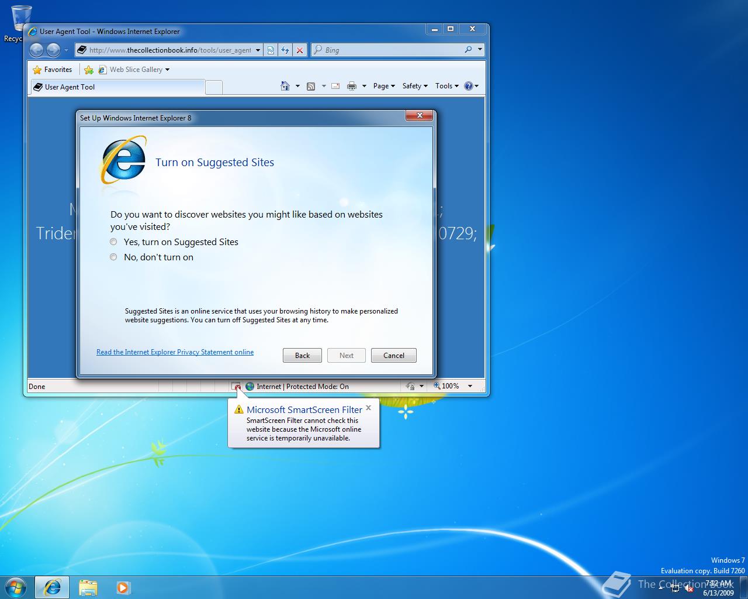
Task: Open the Windows Start menu
Action: [x=16, y=587]
